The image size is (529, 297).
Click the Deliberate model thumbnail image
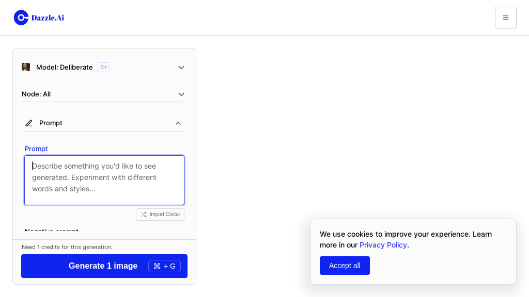point(26,67)
